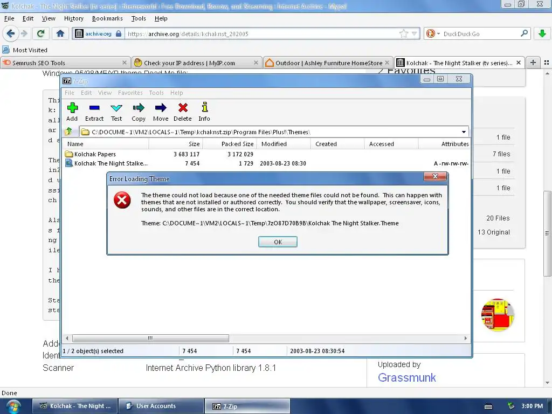The width and height of the screenshot is (552, 414).
Task: Open the browser Tools menu
Action: click(x=139, y=18)
